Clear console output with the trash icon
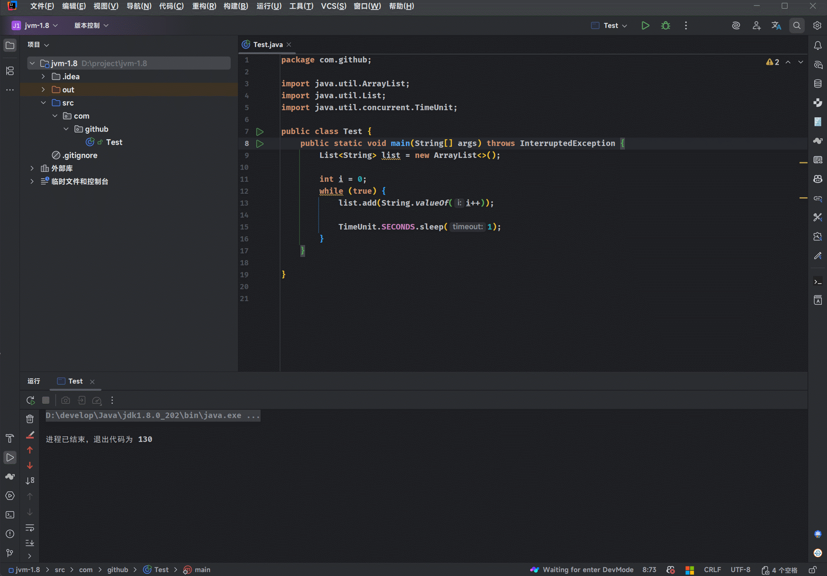The width and height of the screenshot is (827, 576). 30,419
